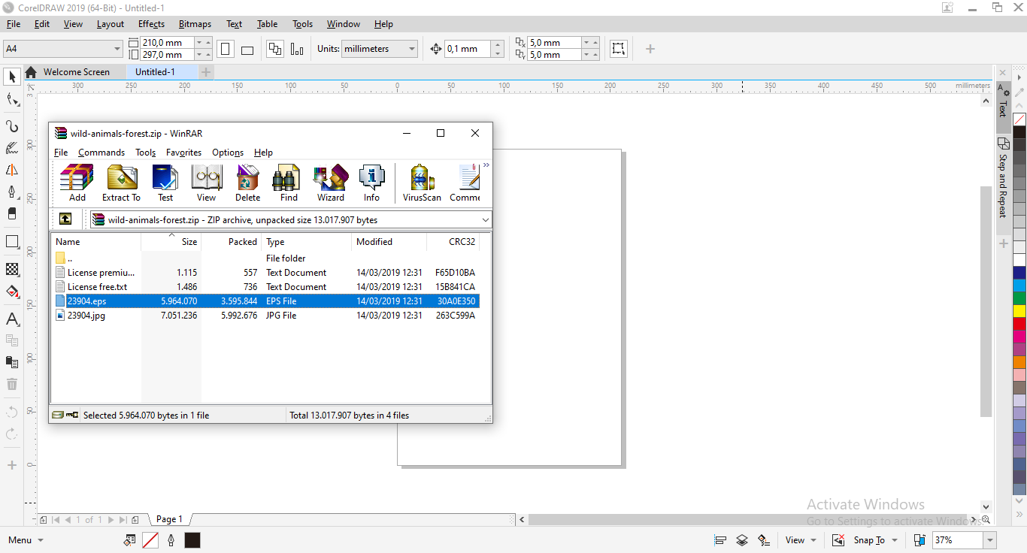Image resolution: width=1027 pixels, height=553 pixels.
Task: Open CorelDRAW Layout menu
Action: tap(111, 24)
